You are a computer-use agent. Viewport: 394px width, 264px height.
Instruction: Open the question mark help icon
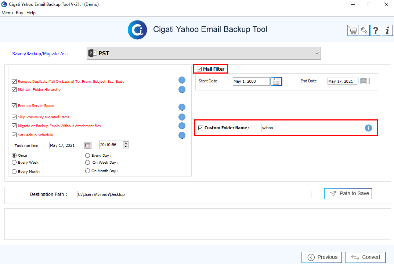[376, 30]
